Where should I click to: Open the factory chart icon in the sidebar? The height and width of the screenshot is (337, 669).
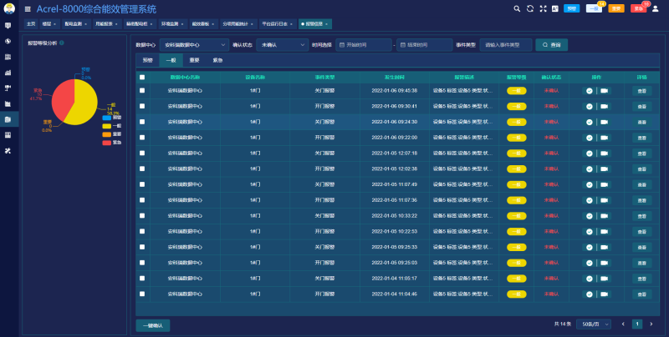click(x=8, y=103)
